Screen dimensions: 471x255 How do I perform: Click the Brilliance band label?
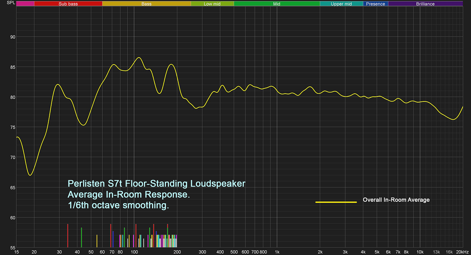coord(425,4)
